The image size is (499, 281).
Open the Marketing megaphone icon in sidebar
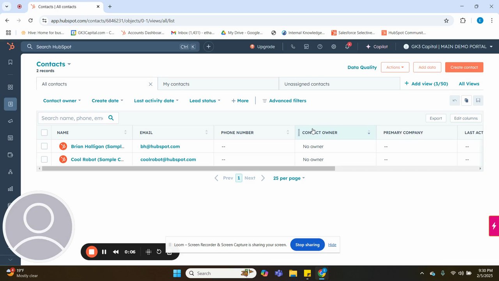click(x=11, y=121)
